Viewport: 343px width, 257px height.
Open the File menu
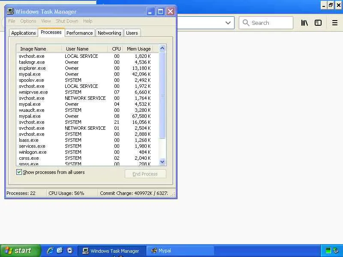tap(12, 21)
